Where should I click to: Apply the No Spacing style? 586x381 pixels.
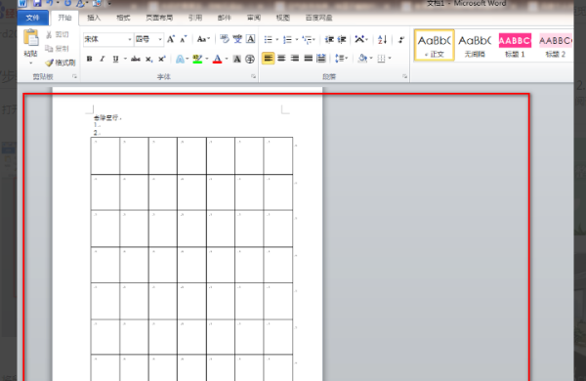[x=475, y=46]
